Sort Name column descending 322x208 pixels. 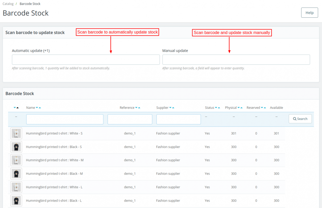37,108
